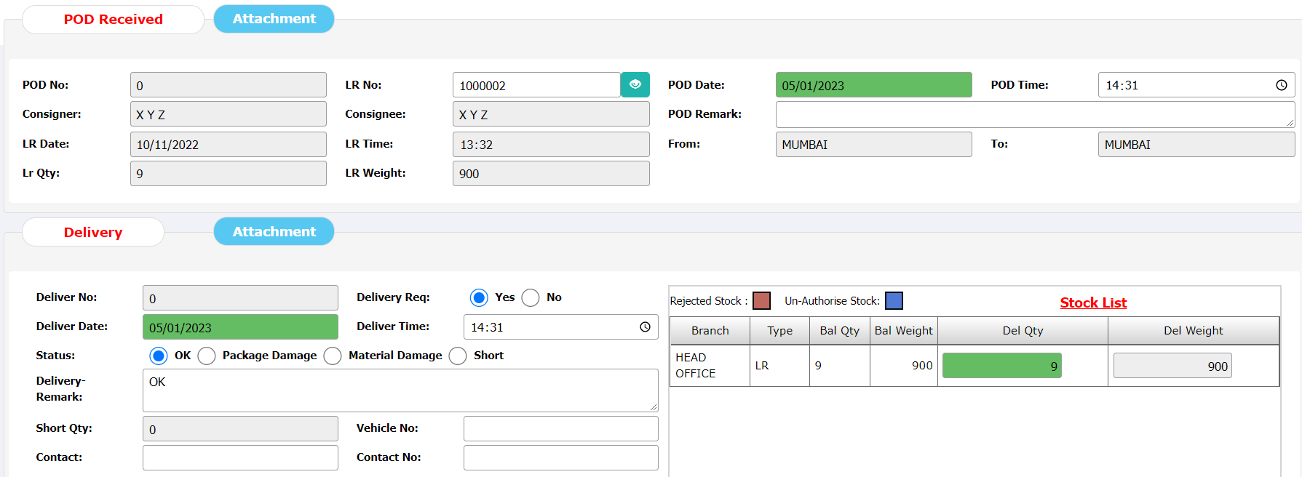Click the Un-Authorise Stock blue swatch

tap(894, 301)
